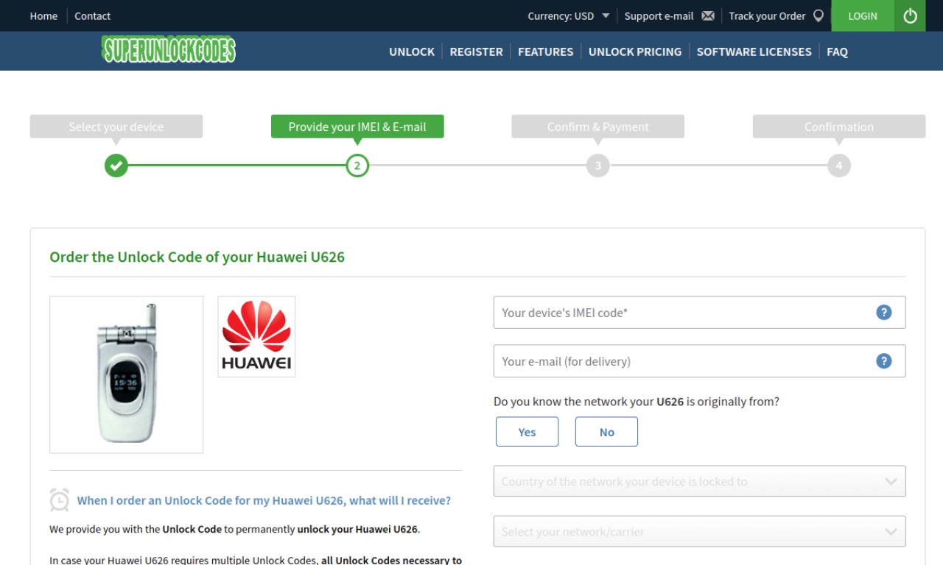Open the REGISTER menu item
Screen dimensions: 943x565
point(476,51)
